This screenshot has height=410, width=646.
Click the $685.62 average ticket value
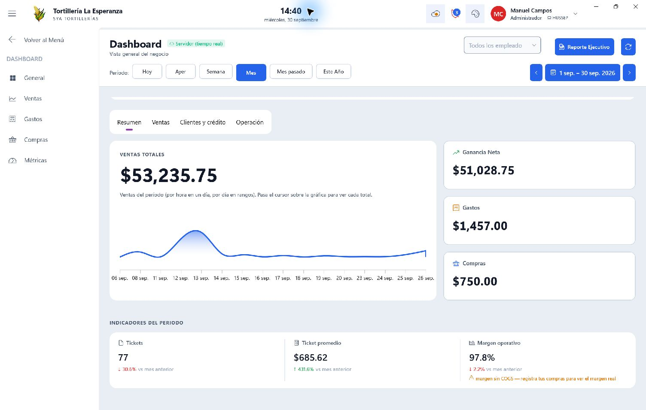(x=311, y=358)
